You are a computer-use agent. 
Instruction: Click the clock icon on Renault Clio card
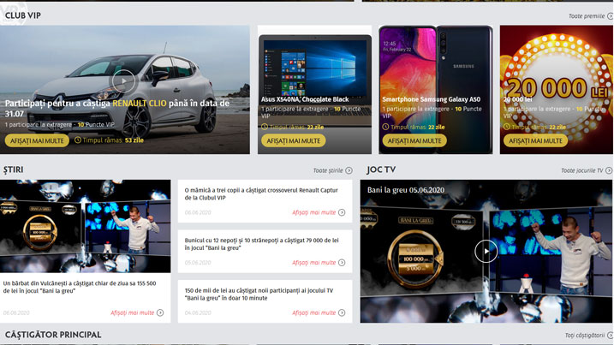(x=78, y=140)
